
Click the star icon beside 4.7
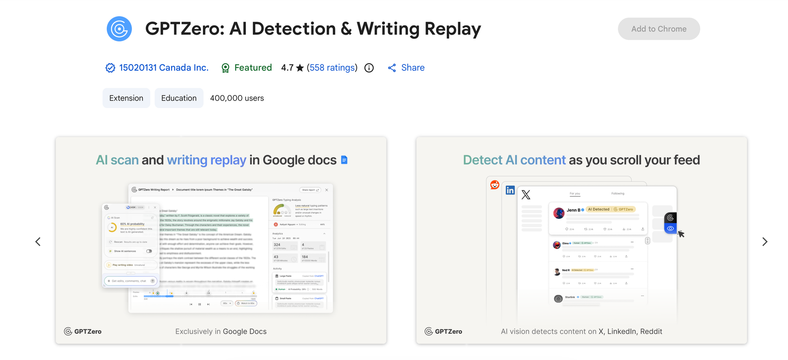[x=300, y=68]
